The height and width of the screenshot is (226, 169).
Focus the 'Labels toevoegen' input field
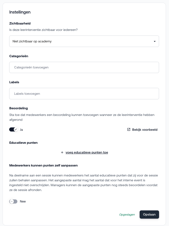(x=84, y=94)
